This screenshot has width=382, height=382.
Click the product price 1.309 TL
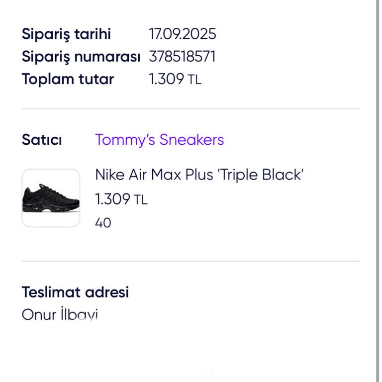[121, 199]
